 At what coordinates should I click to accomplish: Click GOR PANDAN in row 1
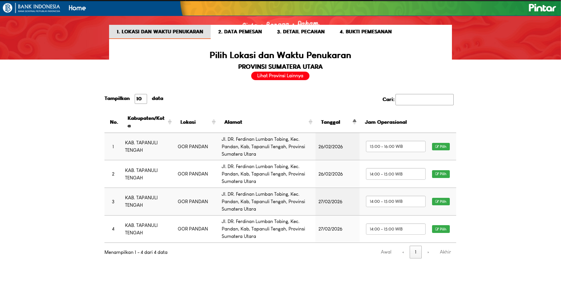(193, 147)
